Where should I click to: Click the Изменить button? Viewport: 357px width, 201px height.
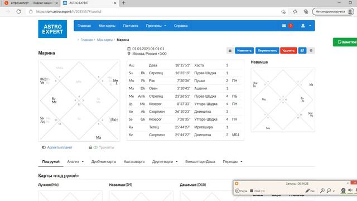[x=244, y=51]
